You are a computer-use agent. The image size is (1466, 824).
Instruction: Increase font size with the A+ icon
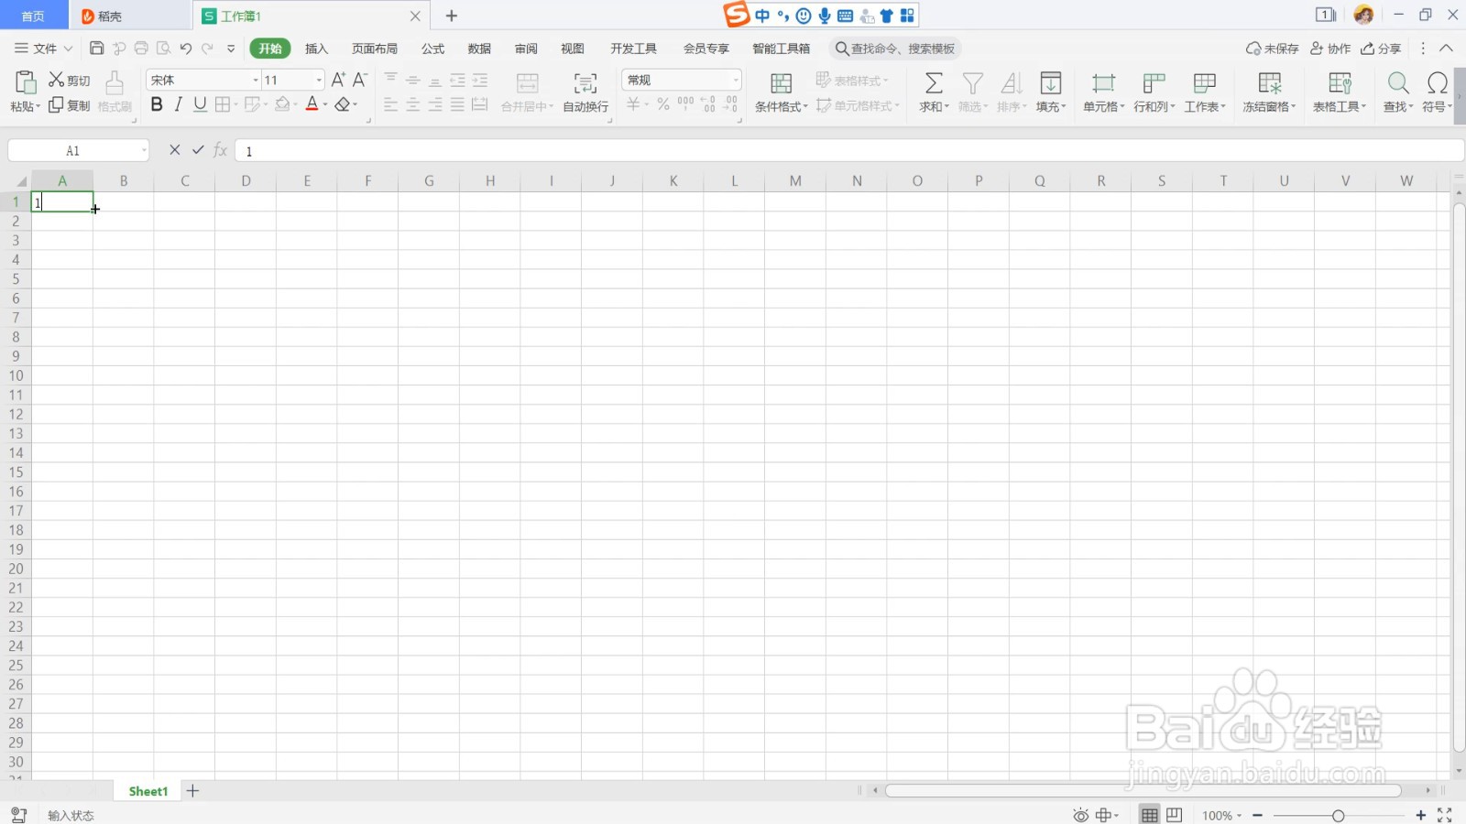click(x=338, y=80)
